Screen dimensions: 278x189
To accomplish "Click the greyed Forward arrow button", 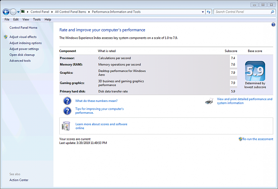I will click(x=13, y=12).
